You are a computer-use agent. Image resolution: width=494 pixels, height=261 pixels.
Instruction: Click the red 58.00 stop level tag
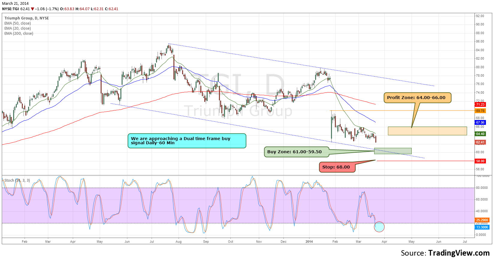click(480, 161)
